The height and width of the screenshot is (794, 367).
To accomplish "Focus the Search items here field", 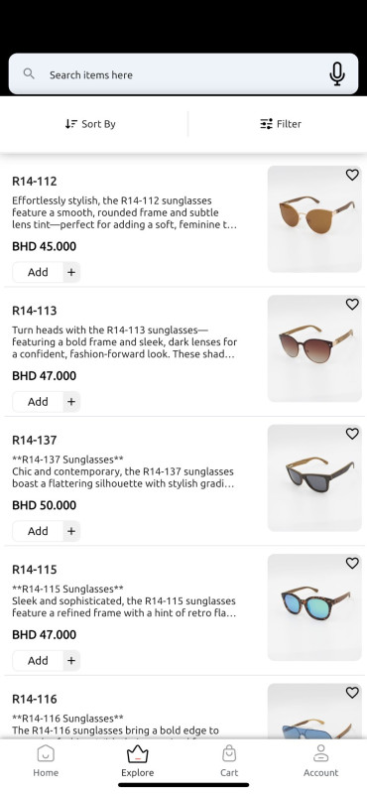I will tap(183, 74).
